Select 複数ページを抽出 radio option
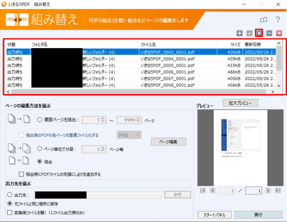This screenshot has width=287, height=222. pyautogui.click(x=39, y=120)
